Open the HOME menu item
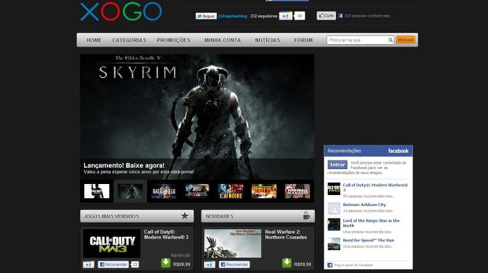 94,40
